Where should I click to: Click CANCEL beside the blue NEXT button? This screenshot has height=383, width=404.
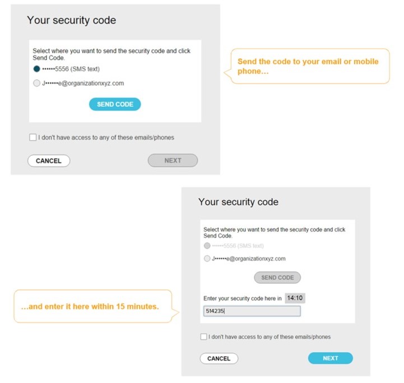point(219,358)
